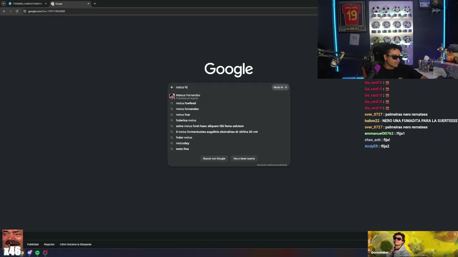Click search icon beside 'federica metus'

click(x=172, y=120)
